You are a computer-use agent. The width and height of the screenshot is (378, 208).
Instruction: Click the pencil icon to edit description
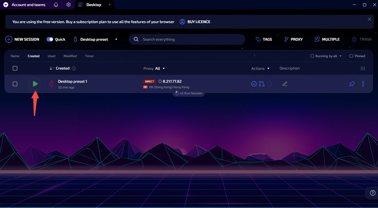coord(285,84)
